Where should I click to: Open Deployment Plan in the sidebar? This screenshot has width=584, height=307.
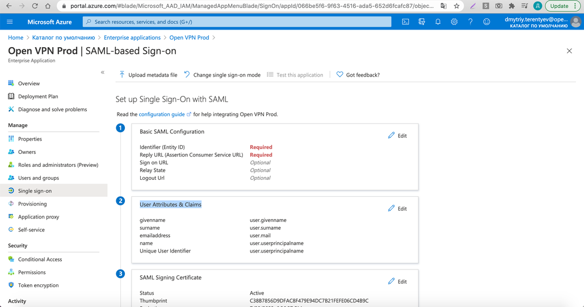click(x=38, y=96)
